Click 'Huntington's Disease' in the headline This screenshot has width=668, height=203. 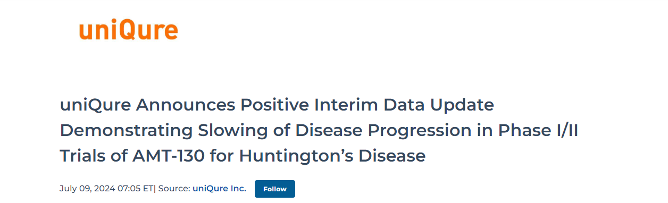coord(332,156)
